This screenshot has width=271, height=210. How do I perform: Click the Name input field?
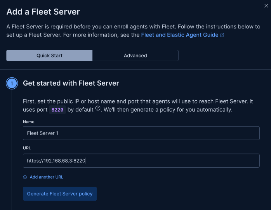click(x=141, y=133)
